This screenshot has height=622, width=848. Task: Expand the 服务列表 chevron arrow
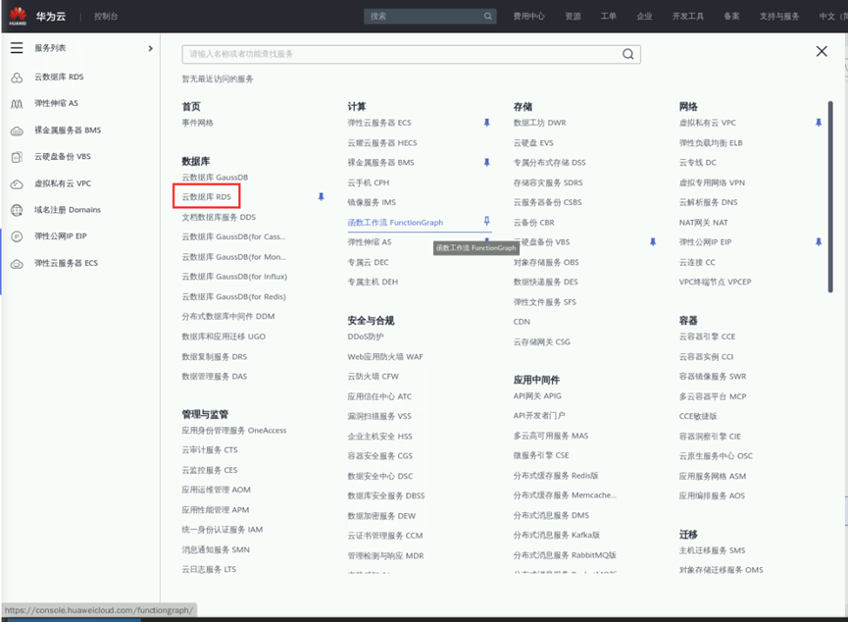150,48
